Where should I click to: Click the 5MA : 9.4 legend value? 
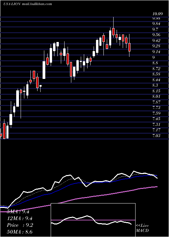tap(18, 212)
